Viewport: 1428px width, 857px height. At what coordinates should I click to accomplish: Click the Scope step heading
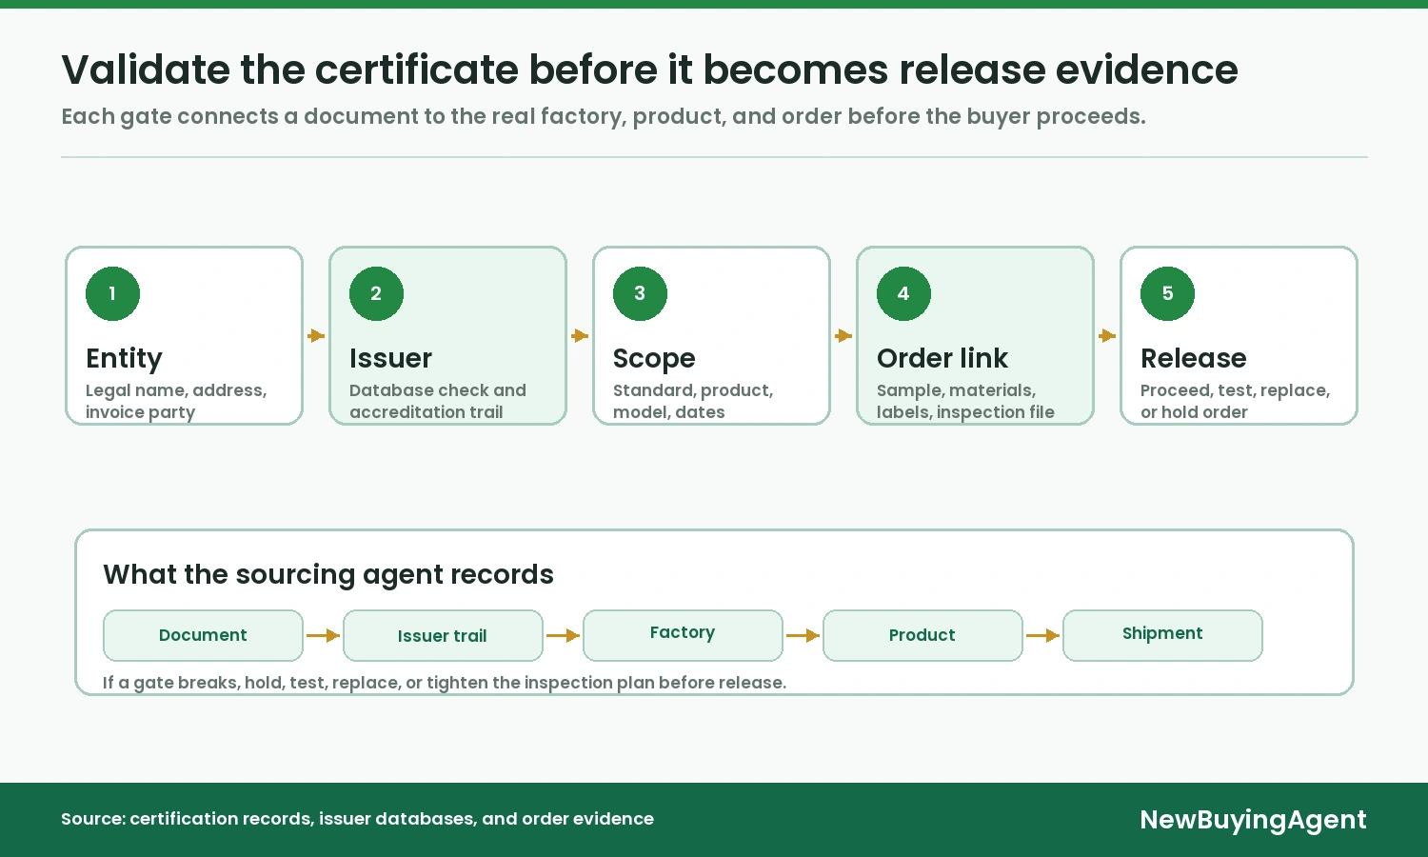[654, 358]
